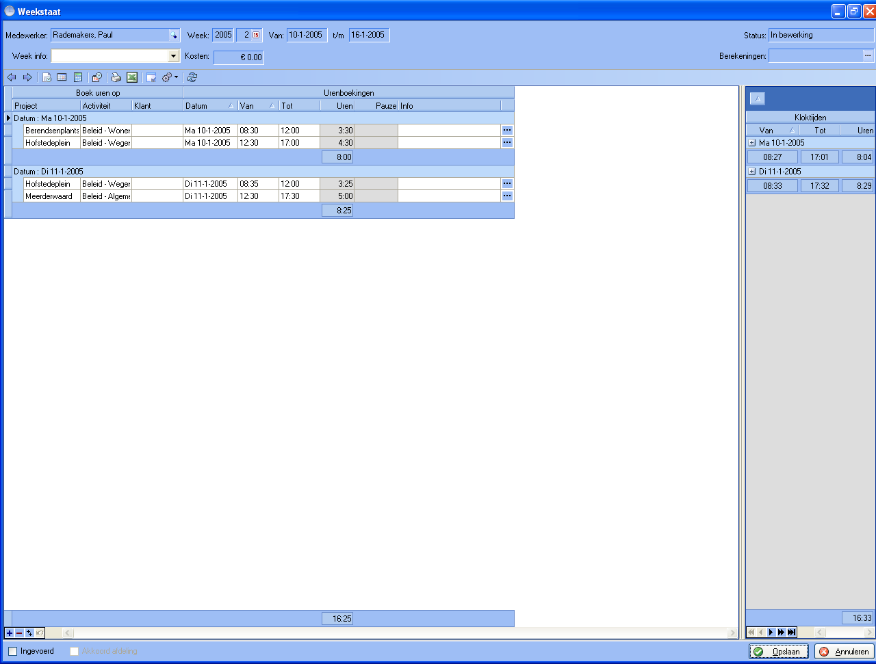Viewport: 876px width, 664px height.
Task: Expand the Di 11-1-2005 Kloktijden group
Action: pos(751,172)
